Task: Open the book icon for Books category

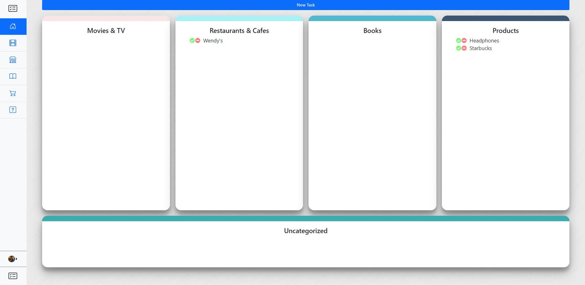Action: coord(13,76)
